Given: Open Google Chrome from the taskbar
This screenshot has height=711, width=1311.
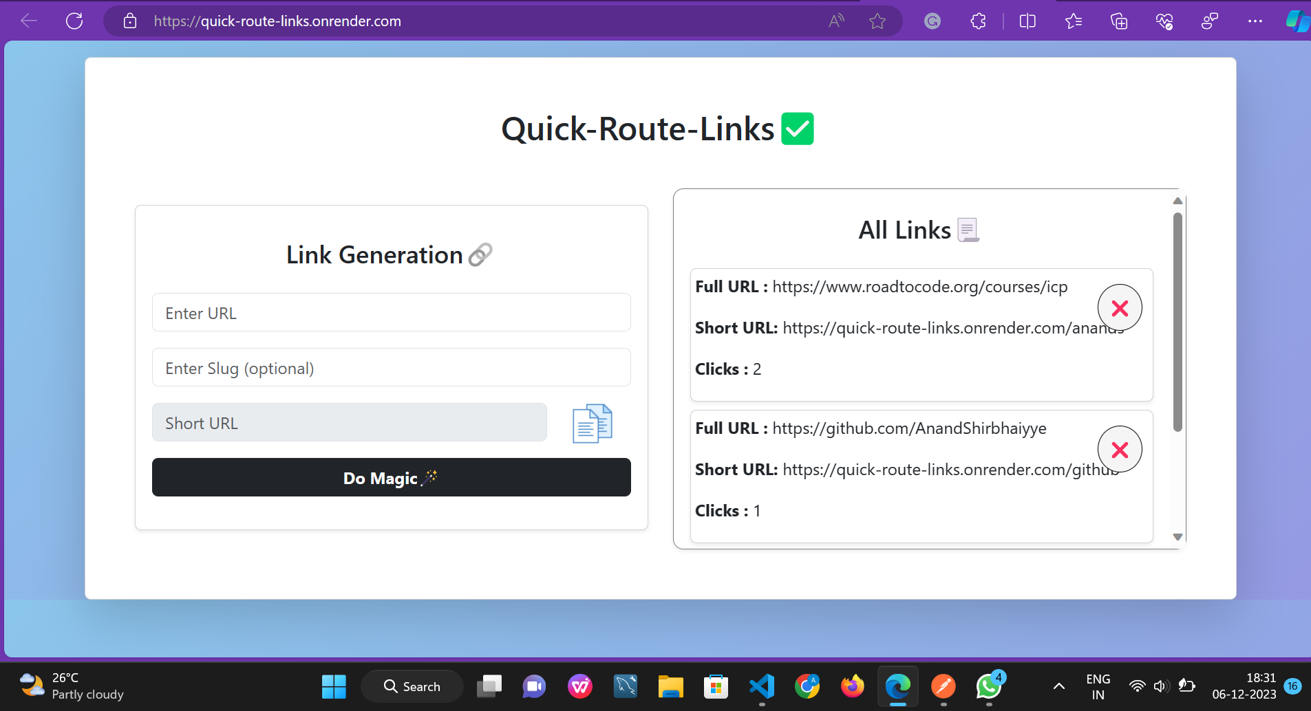Looking at the screenshot, I should pos(807,686).
